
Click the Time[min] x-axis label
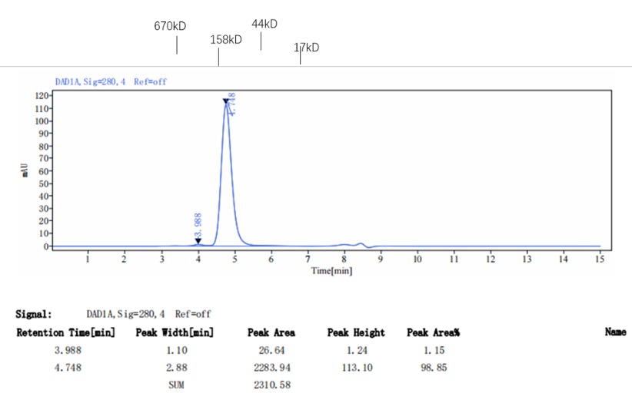tap(331, 271)
